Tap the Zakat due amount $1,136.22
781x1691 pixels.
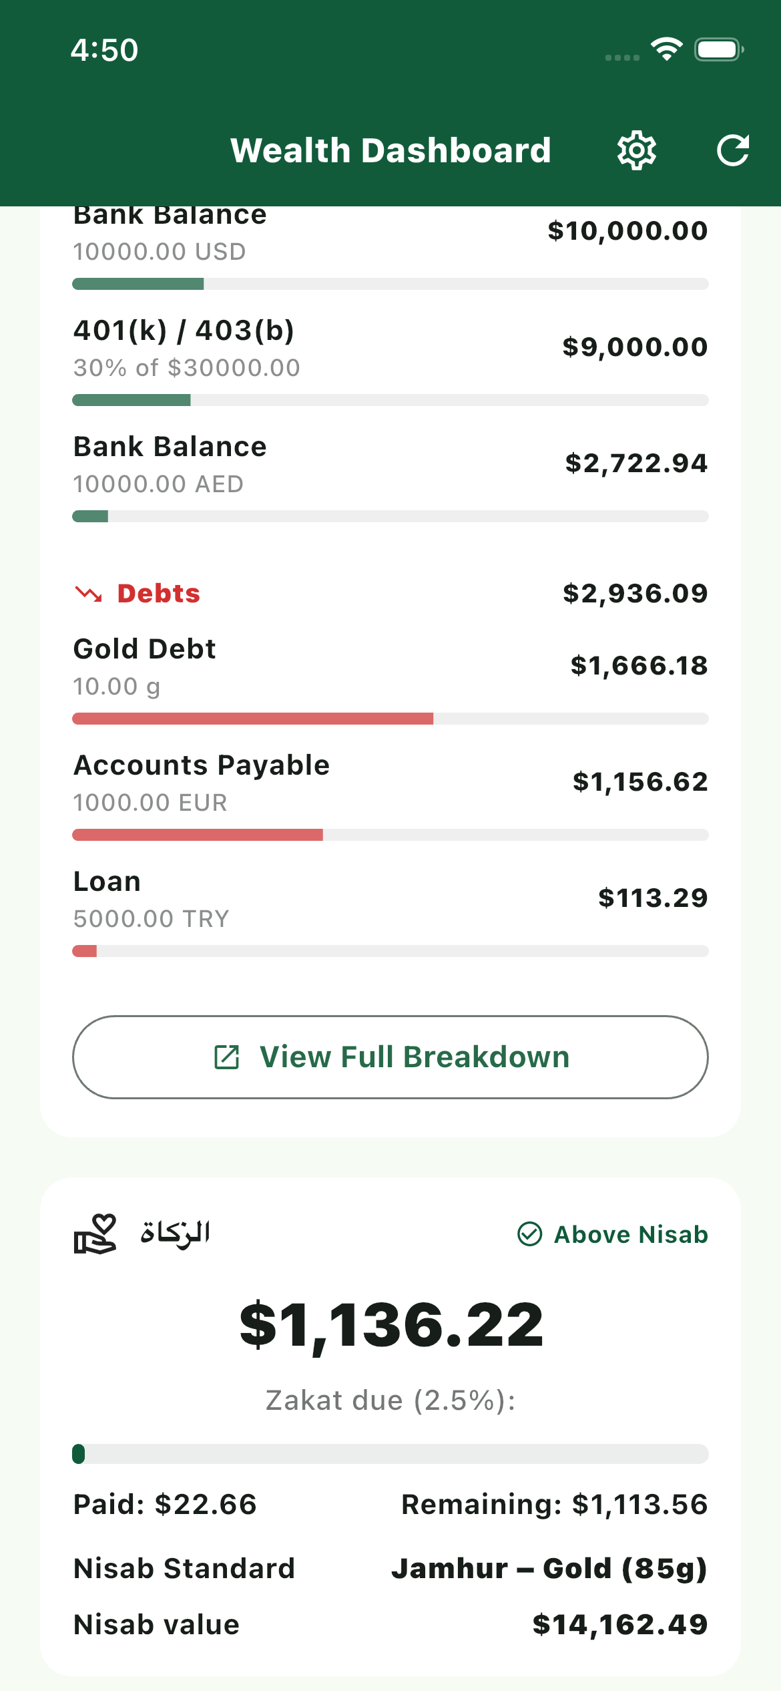point(391,1325)
